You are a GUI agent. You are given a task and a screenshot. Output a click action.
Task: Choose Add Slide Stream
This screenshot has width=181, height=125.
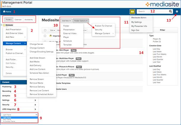click(37, 58)
